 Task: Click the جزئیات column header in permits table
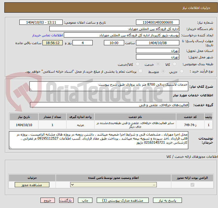(32, 178)
